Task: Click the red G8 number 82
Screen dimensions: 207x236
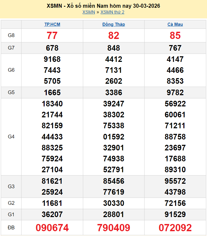Action: click(x=113, y=35)
